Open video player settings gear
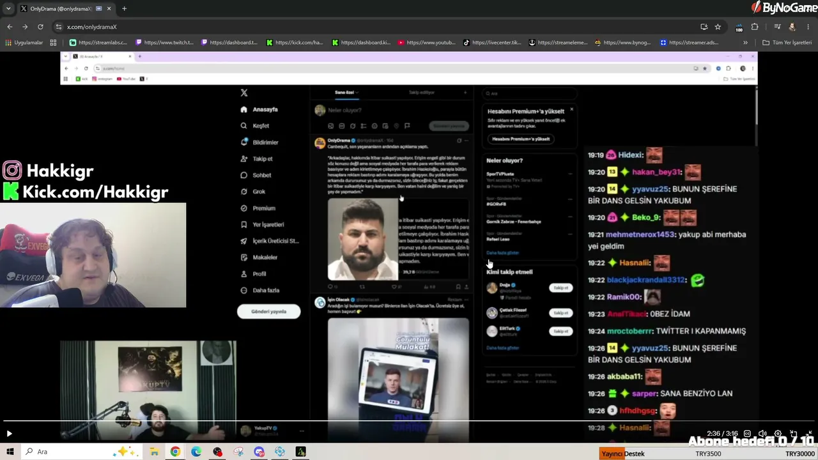The image size is (818, 460). [778, 434]
